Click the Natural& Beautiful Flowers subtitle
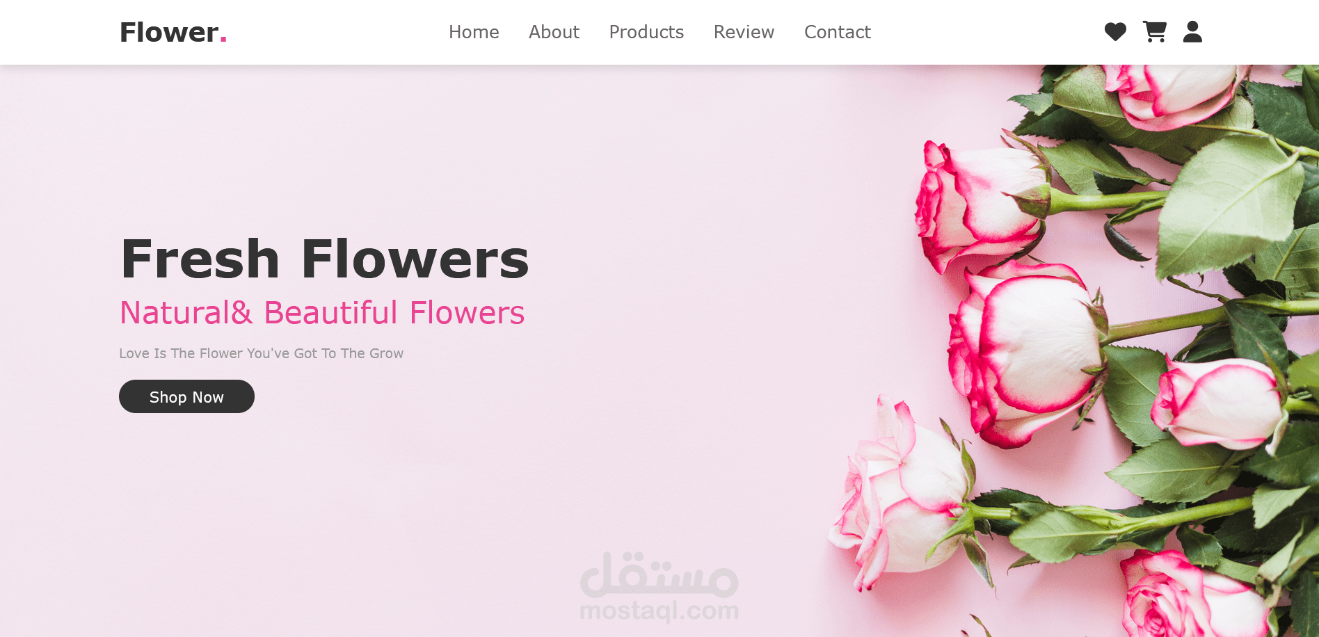The image size is (1319, 637). tap(322, 313)
